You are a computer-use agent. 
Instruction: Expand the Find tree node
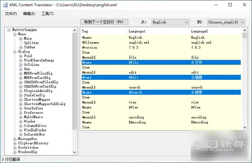21,56
